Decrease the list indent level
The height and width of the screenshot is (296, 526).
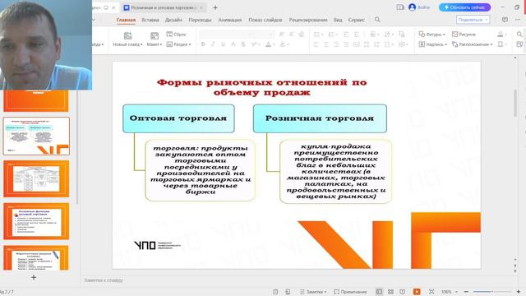click(x=346, y=35)
